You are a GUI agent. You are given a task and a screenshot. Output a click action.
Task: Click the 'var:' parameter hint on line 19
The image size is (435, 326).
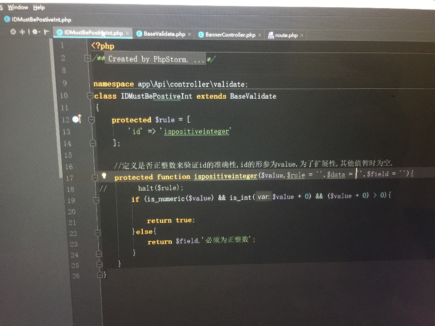point(263,197)
